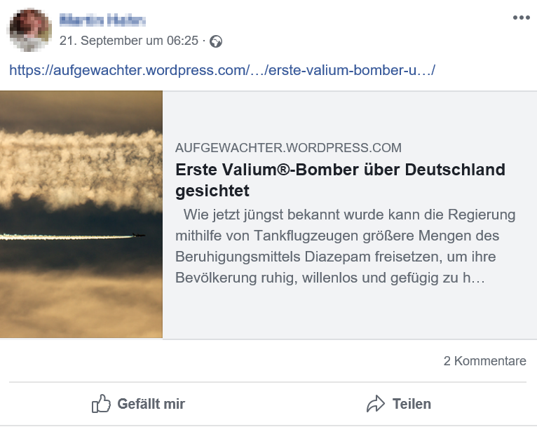The image size is (537, 427).
Task: Click the AUFGEWACHTER.WORDPRESS.COM domain label
Action: click(288, 148)
